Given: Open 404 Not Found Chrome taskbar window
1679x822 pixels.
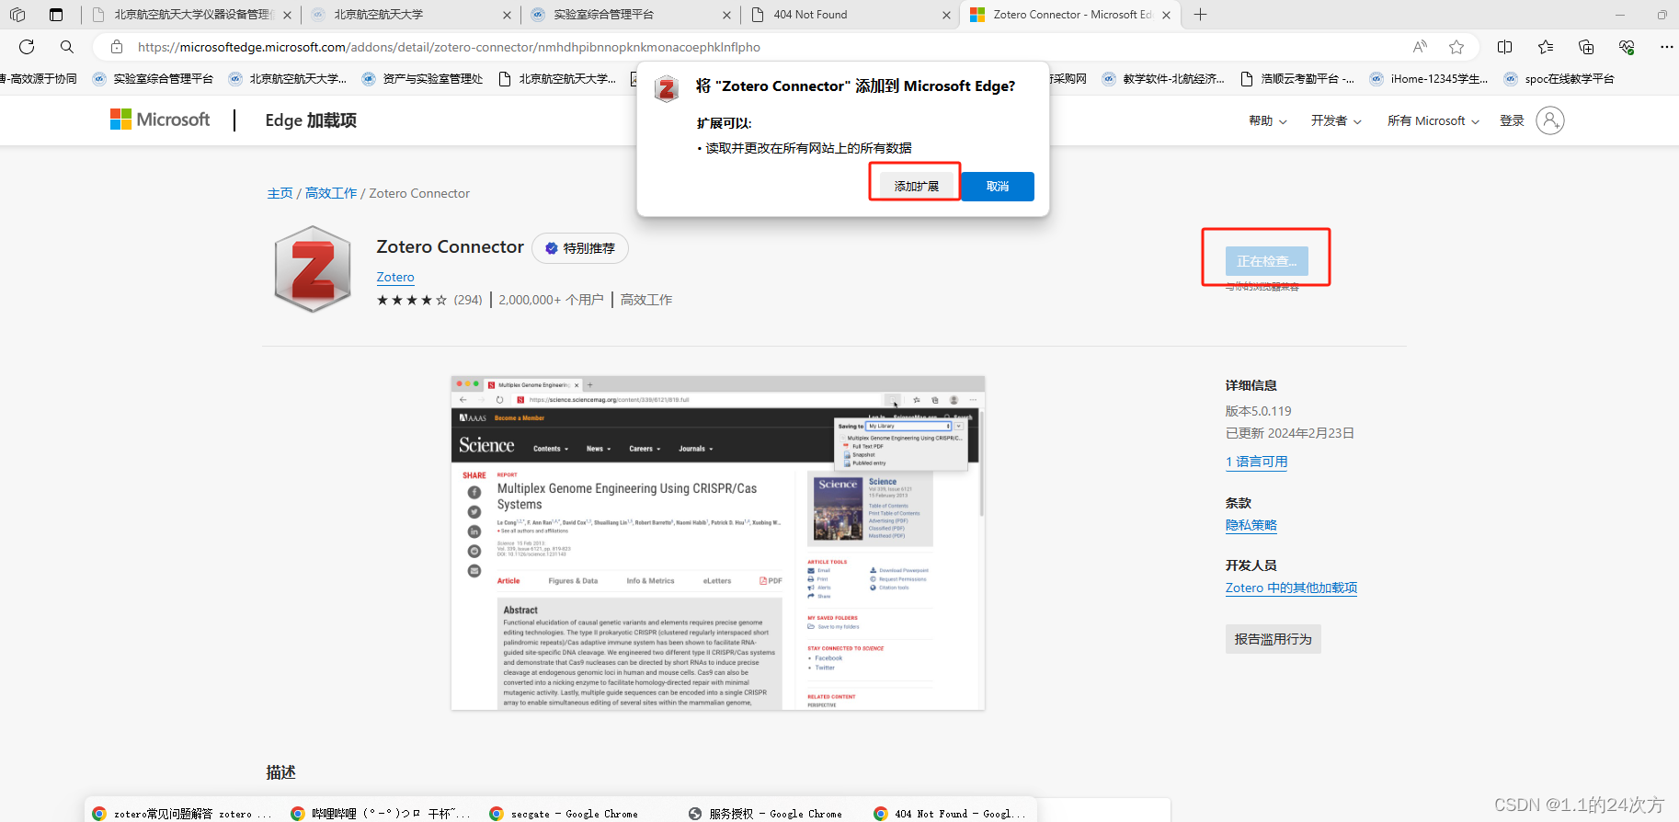Looking at the screenshot, I should [x=951, y=814].
